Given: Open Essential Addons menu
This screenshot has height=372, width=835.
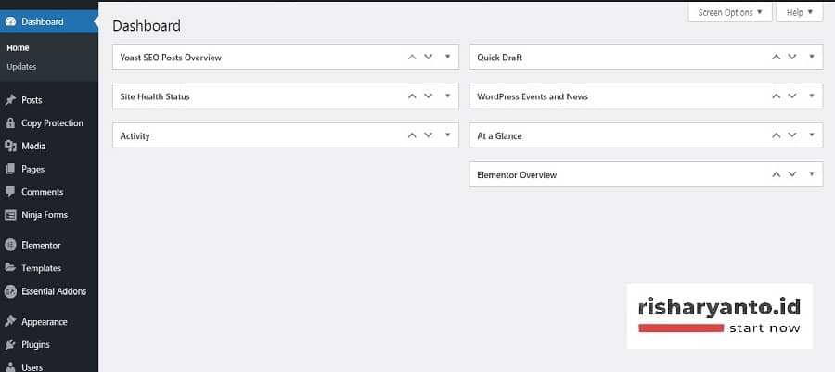Looking at the screenshot, I should (49, 291).
